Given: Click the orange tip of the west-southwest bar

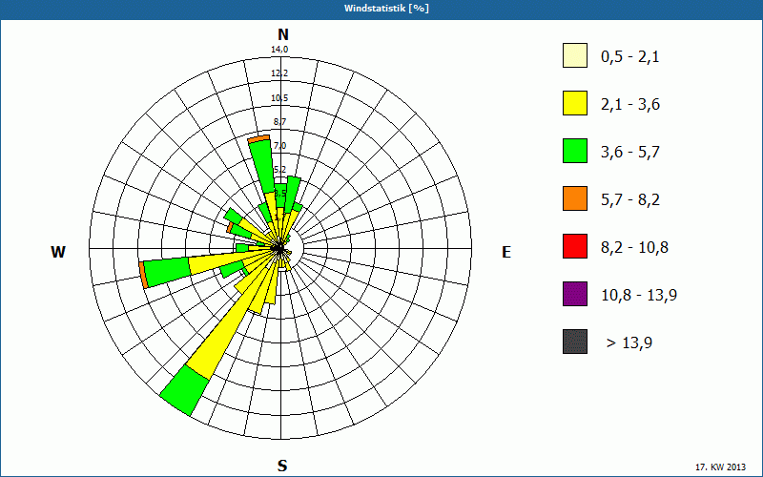Looking at the screenshot, I should click(142, 275).
